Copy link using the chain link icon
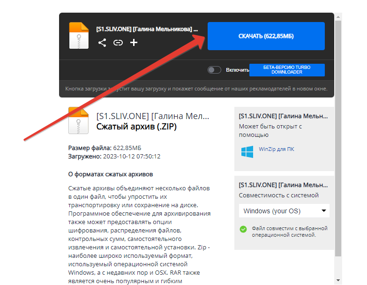The height and width of the screenshot is (285, 367). tap(118, 43)
